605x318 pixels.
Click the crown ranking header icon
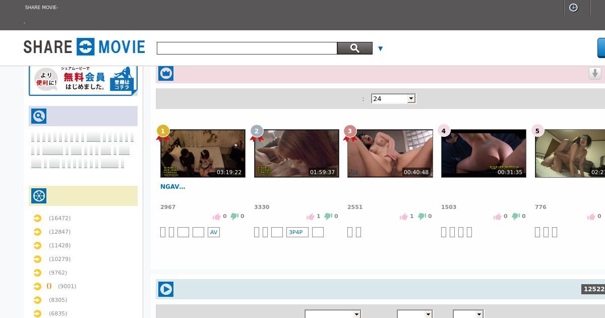166,74
